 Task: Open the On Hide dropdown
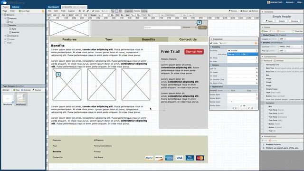(x=243, y=61)
